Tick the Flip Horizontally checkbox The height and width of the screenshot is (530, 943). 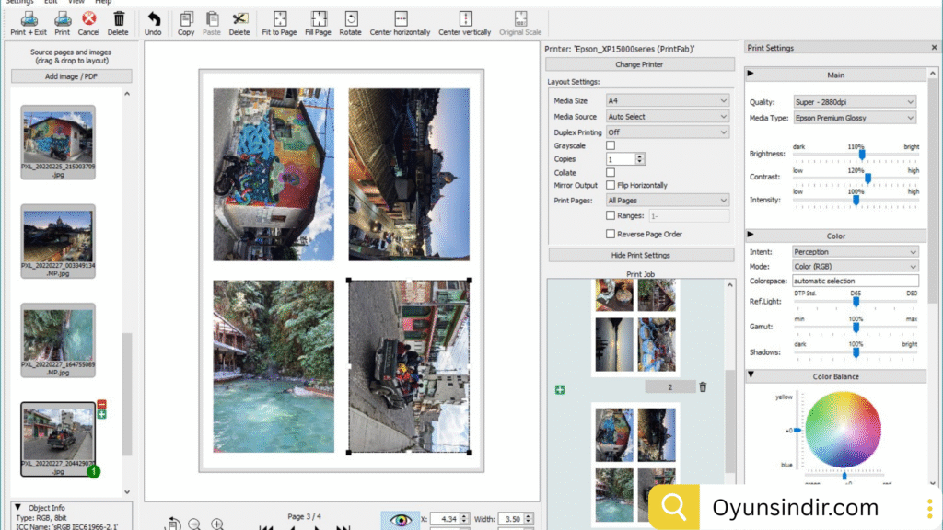(x=611, y=186)
